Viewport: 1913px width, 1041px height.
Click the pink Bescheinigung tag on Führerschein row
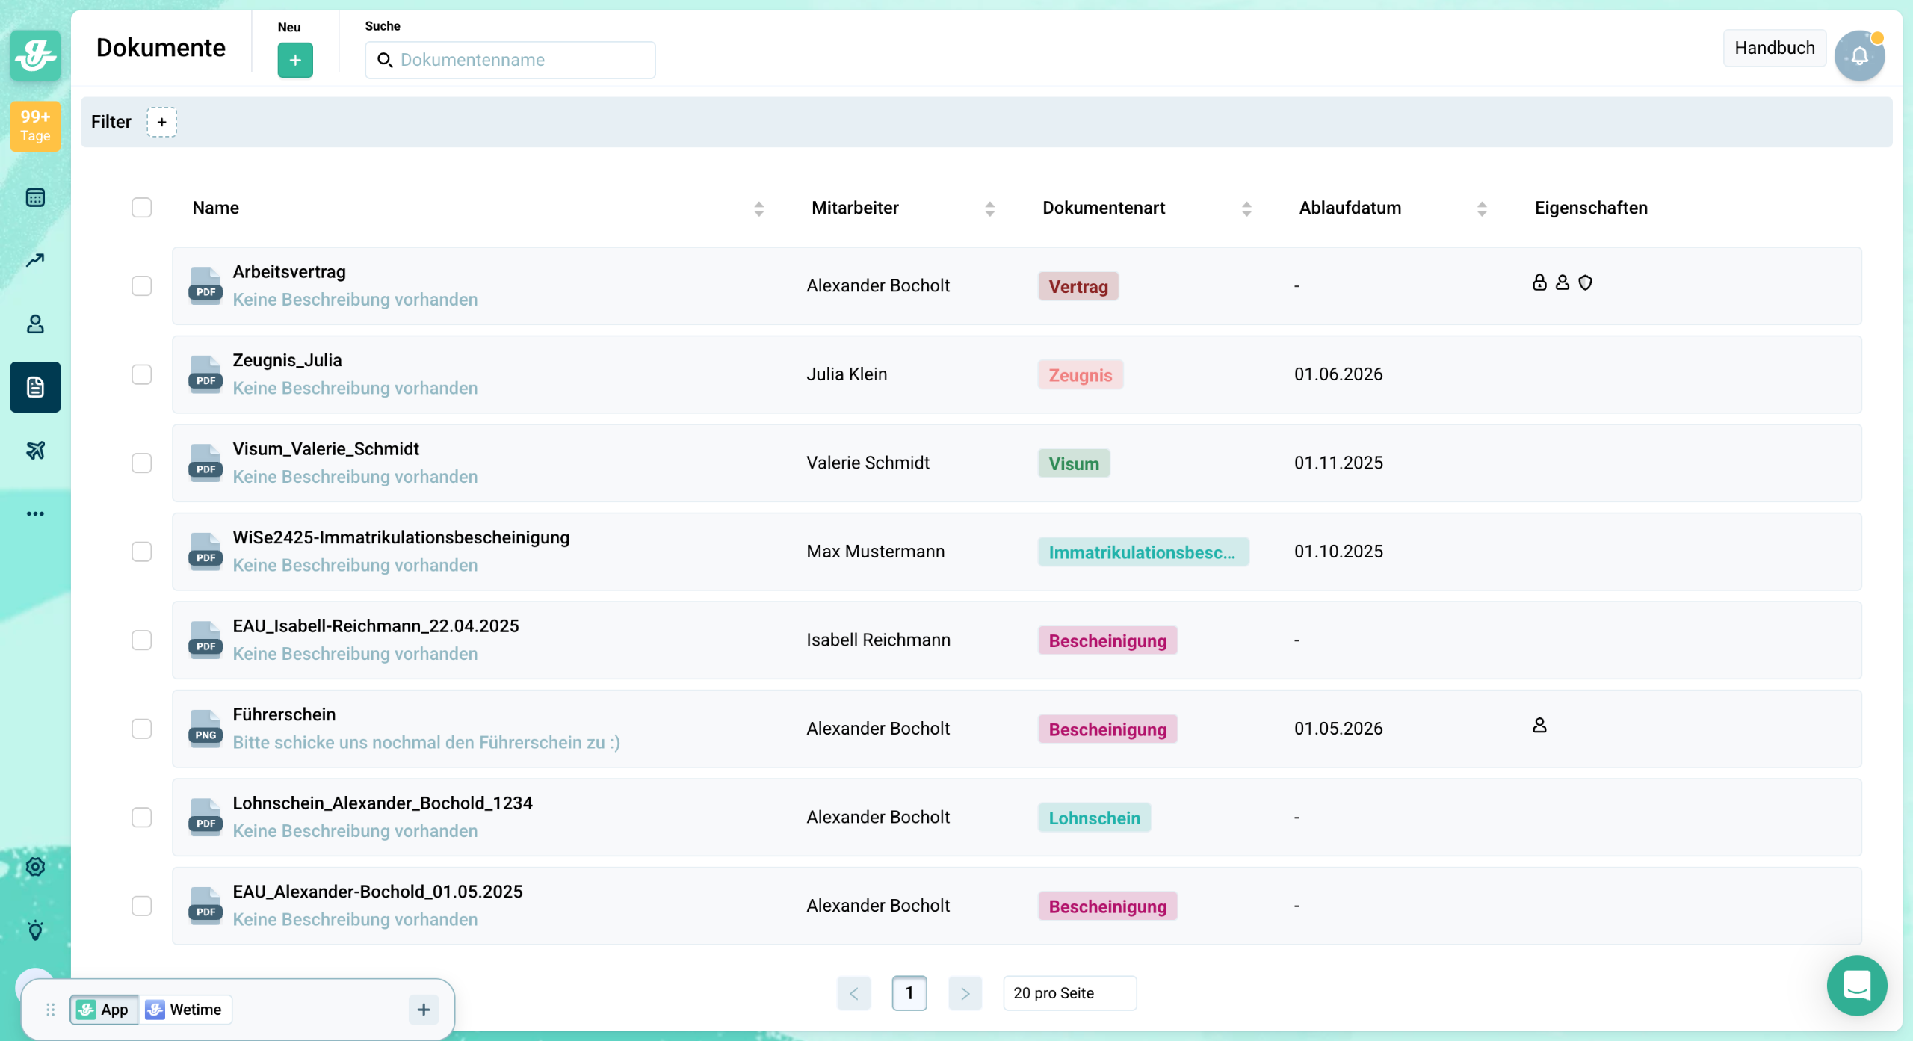click(x=1107, y=729)
